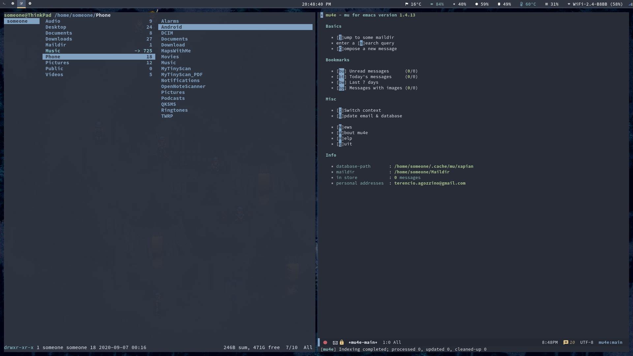Click the thermometer temperature icon
Screen dimensions: 633x356
[521, 4]
